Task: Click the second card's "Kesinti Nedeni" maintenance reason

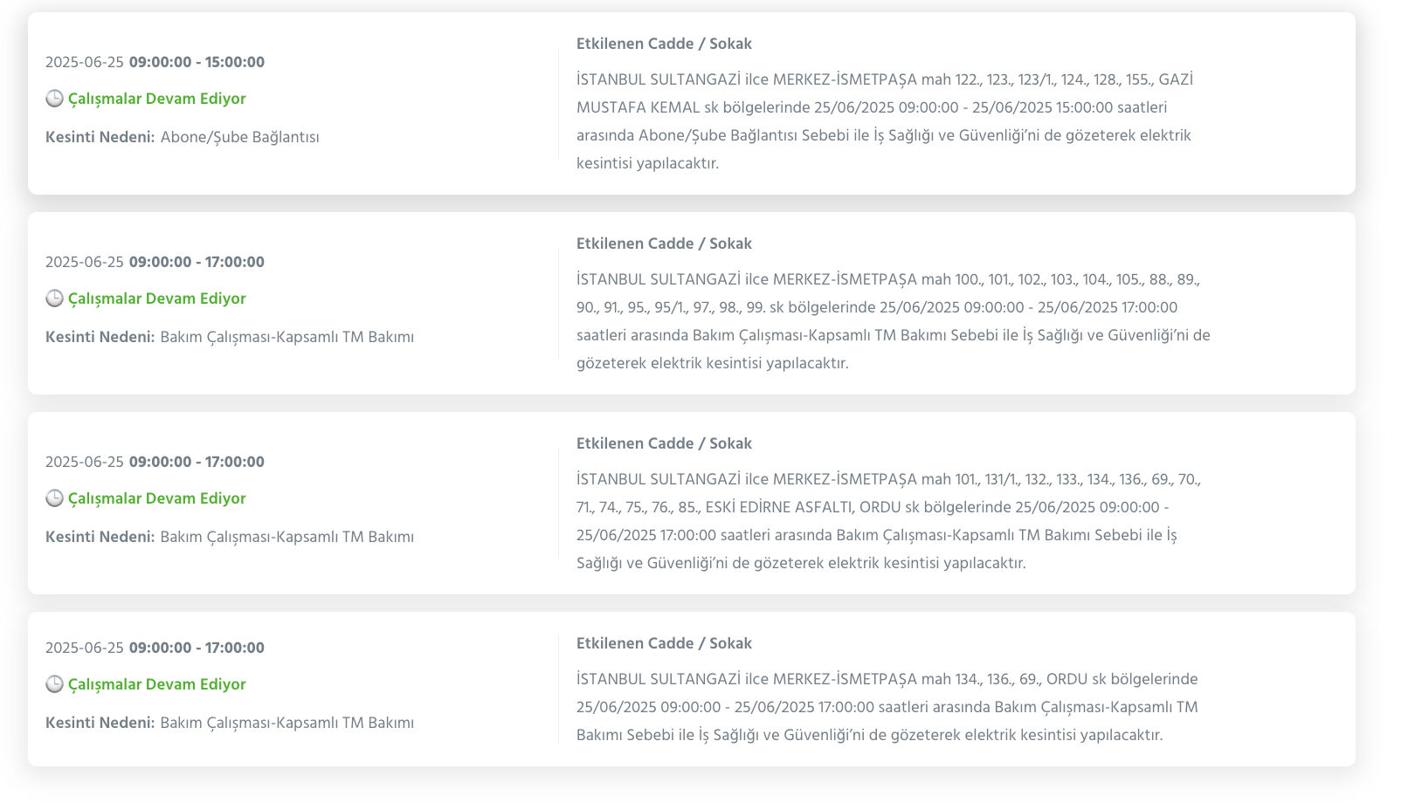Action: click(x=286, y=337)
